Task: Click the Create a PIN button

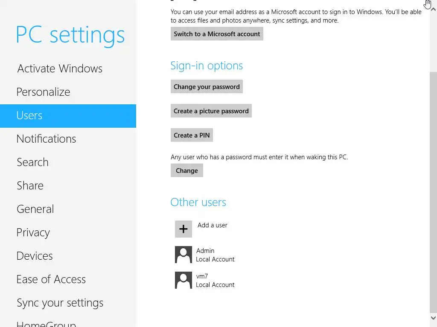Action: click(192, 135)
